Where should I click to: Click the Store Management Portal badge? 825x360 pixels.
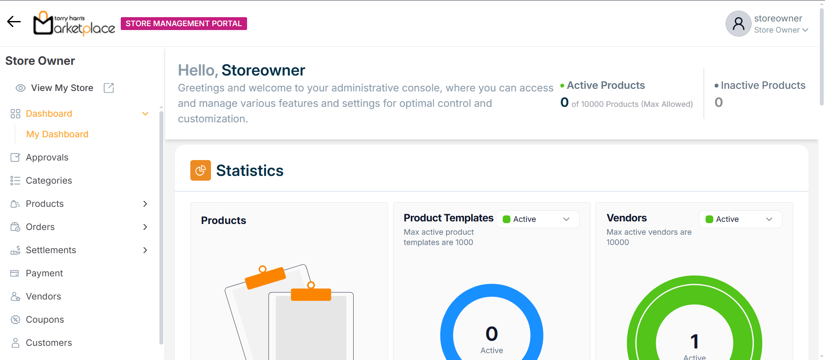point(183,24)
